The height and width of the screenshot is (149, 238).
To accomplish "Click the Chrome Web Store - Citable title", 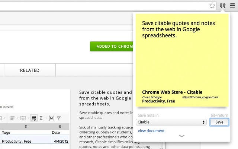I will coord(172,92).
